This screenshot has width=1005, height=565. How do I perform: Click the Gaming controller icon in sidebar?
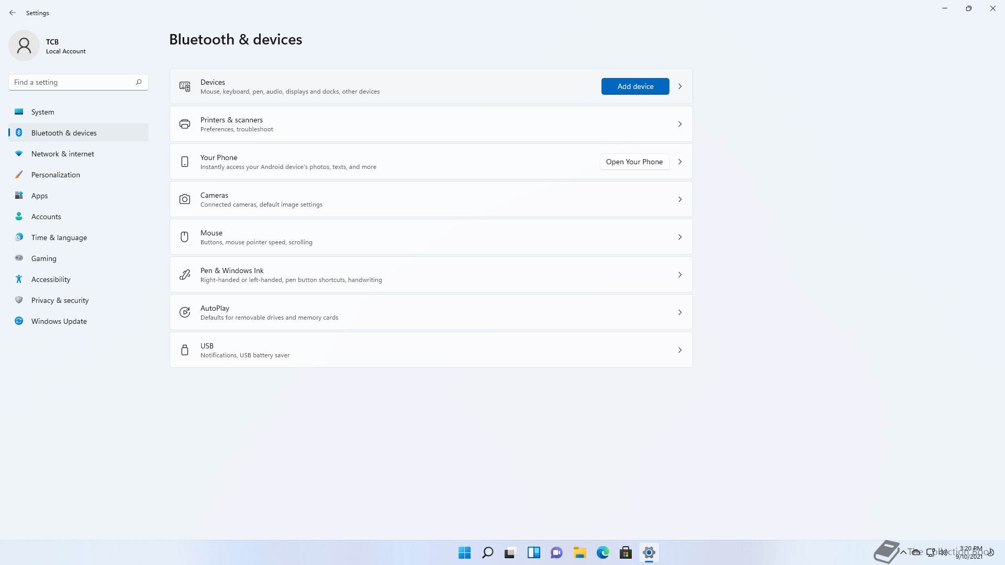pos(19,258)
